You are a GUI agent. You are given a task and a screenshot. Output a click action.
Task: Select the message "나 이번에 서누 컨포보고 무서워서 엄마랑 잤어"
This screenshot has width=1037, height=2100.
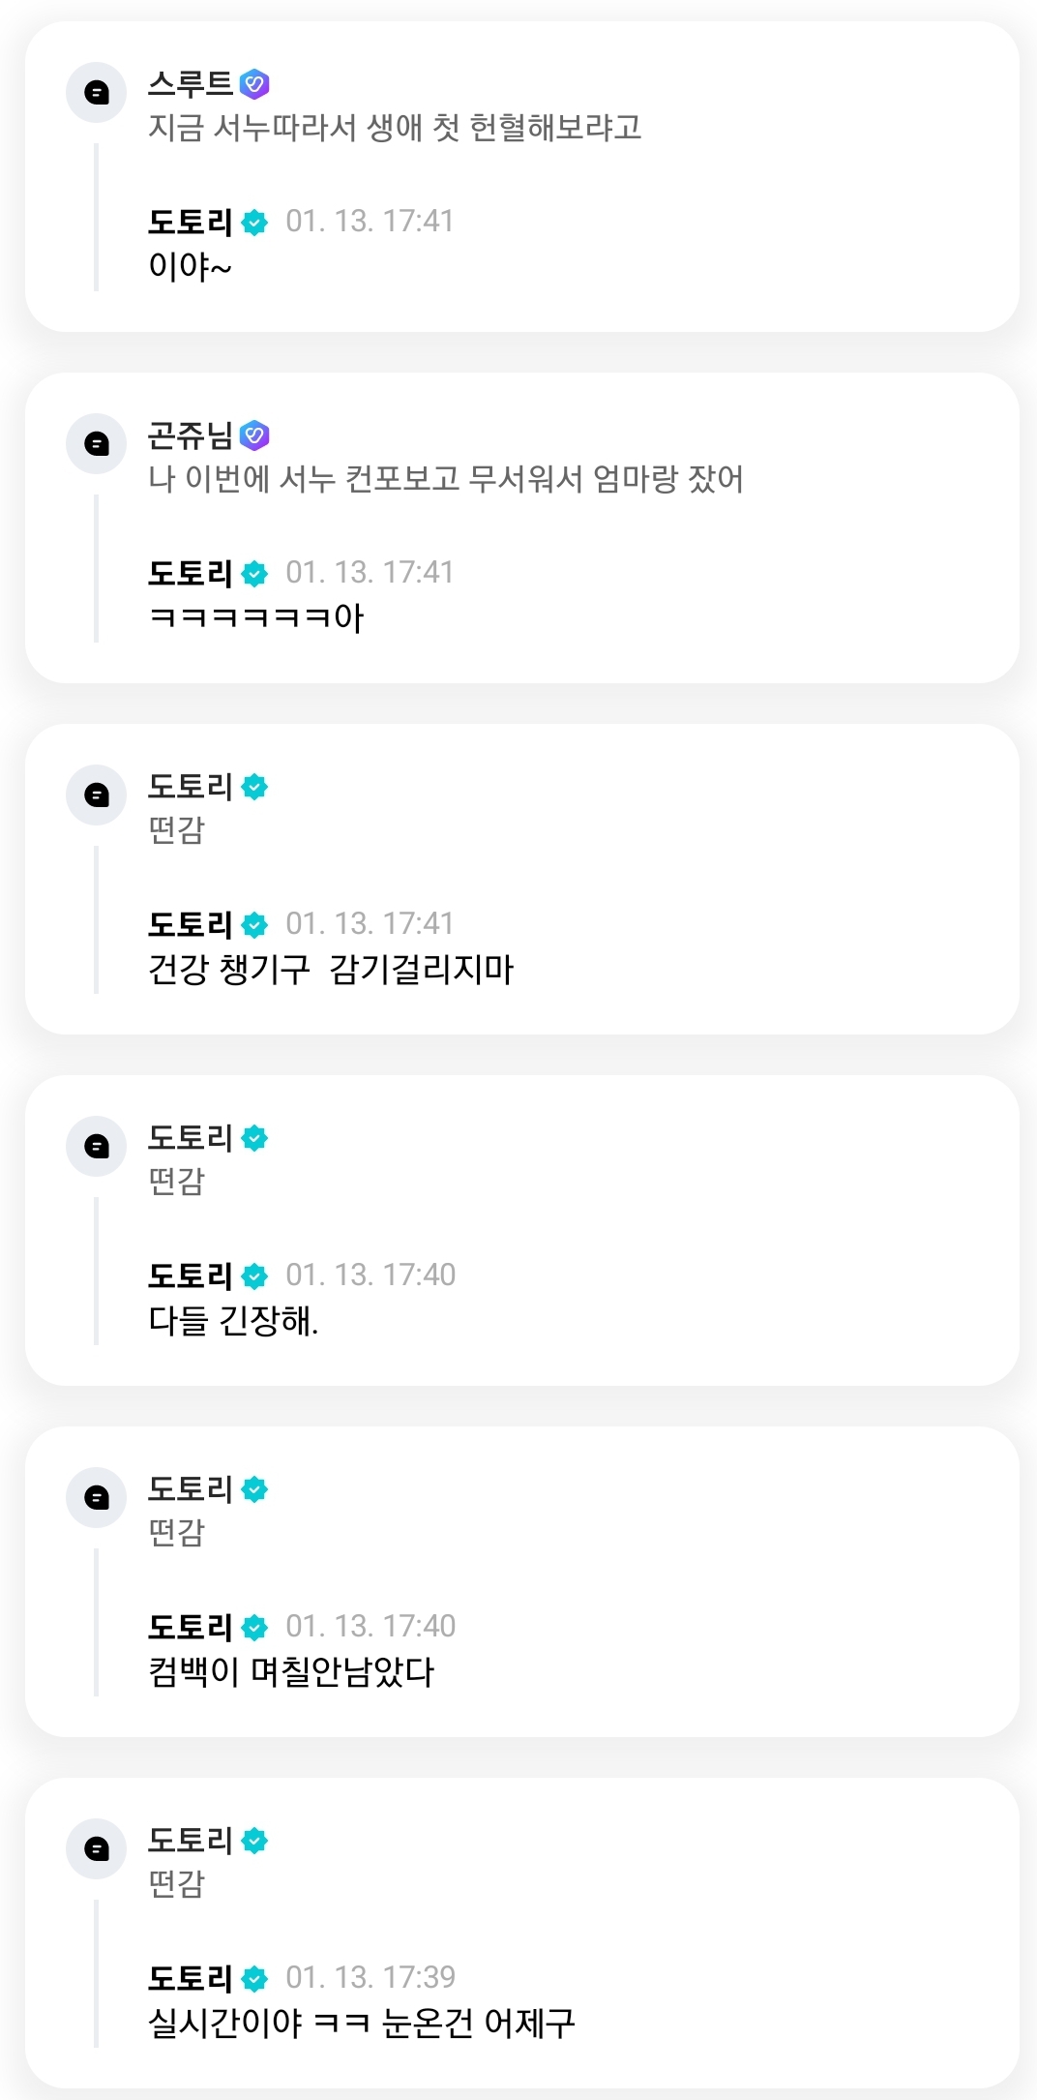[x=446, y=479]
